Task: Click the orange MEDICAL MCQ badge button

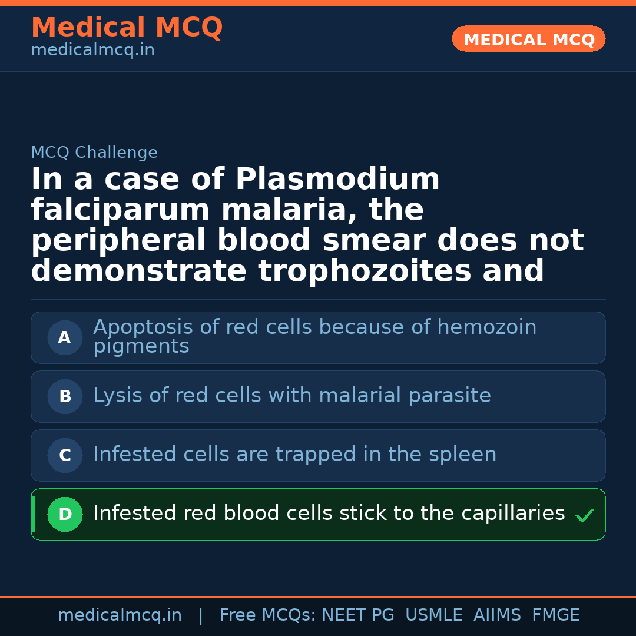Action: tap(528, 39)
